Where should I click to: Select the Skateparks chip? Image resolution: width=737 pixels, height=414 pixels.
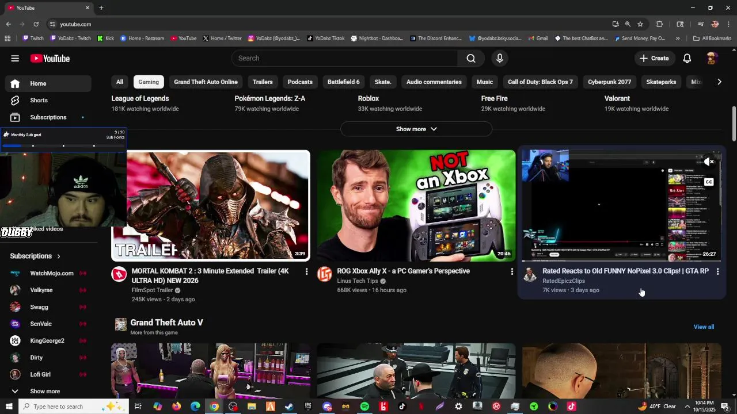tap(661, 82)
